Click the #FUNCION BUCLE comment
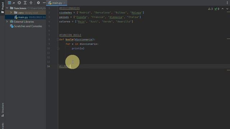This screenshot has width=230, height=129. (70, 35)
